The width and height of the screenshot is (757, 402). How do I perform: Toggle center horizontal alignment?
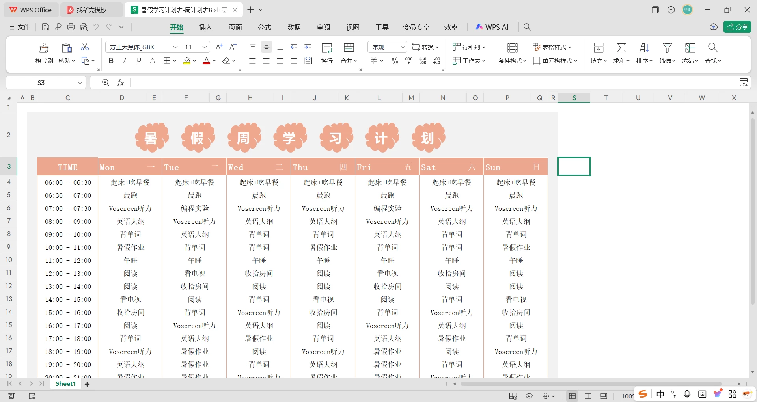(x=267, y=61)
